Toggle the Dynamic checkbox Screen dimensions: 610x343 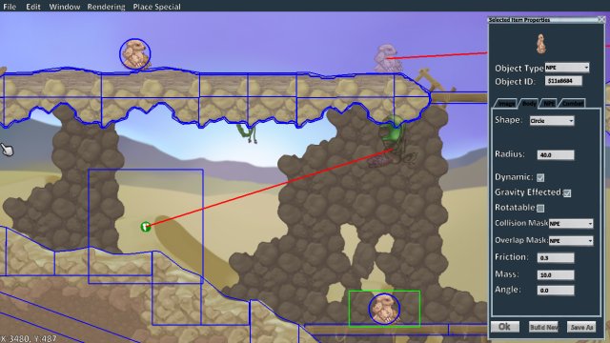click(x=540, y=178)
